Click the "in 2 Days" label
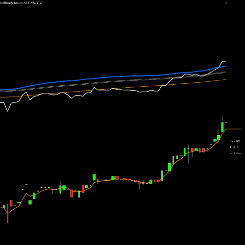This screenshot has width=245, height=245. pos(236,153)
